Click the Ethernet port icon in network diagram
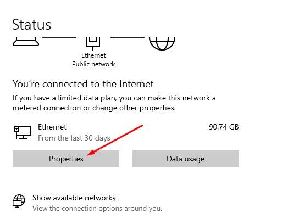The image size is (293, 224). (x=93, y=43)
